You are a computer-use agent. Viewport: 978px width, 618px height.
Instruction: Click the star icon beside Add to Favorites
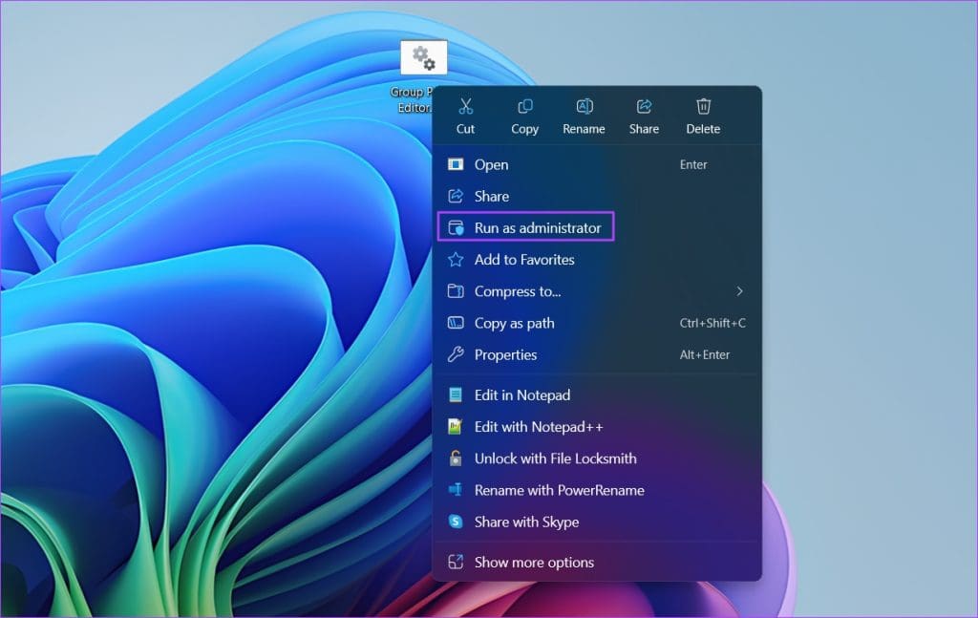coord(457,260)
